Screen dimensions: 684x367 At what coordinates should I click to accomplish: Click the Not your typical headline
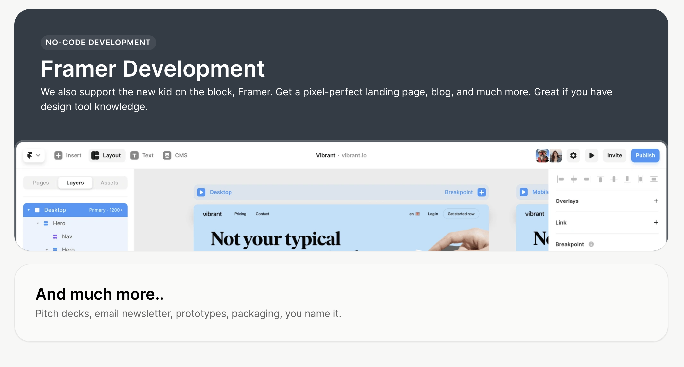276,239
